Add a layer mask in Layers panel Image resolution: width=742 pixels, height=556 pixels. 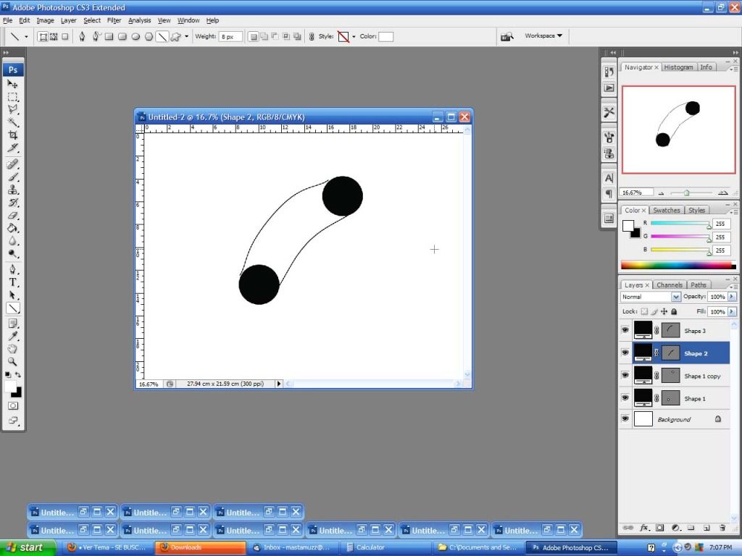[x=659, y=528]
